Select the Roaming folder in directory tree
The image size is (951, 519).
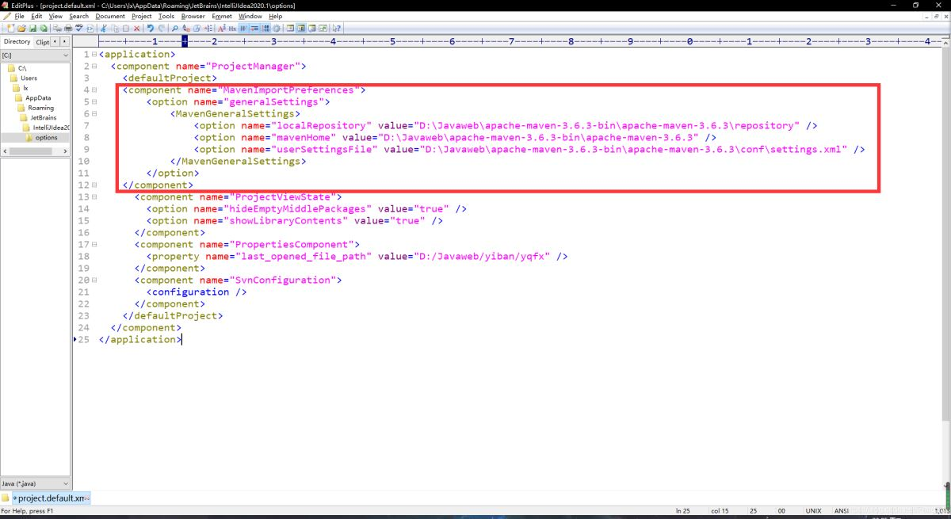[x=36, y=108]
